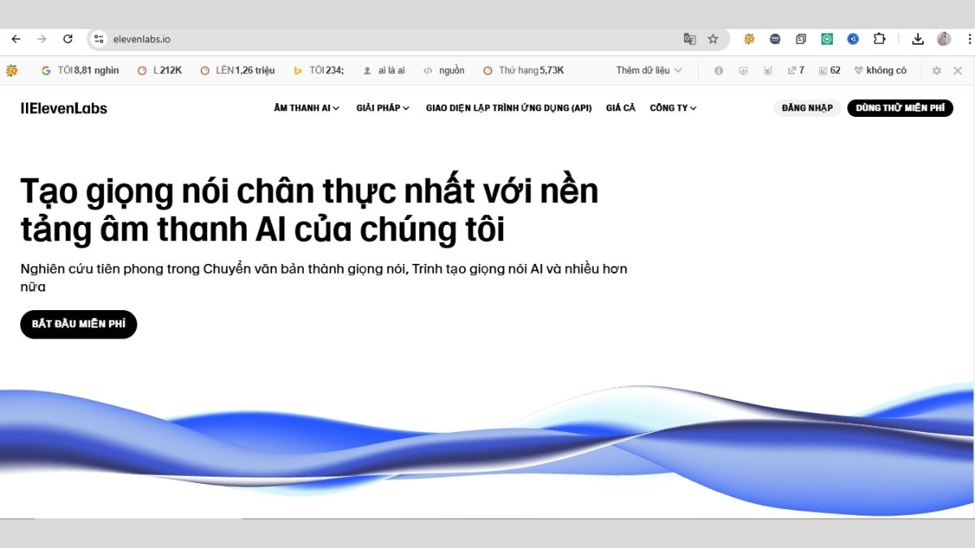Open internal links count 62
This screenshot has height=548, width=975.
(x=829, y=71)
